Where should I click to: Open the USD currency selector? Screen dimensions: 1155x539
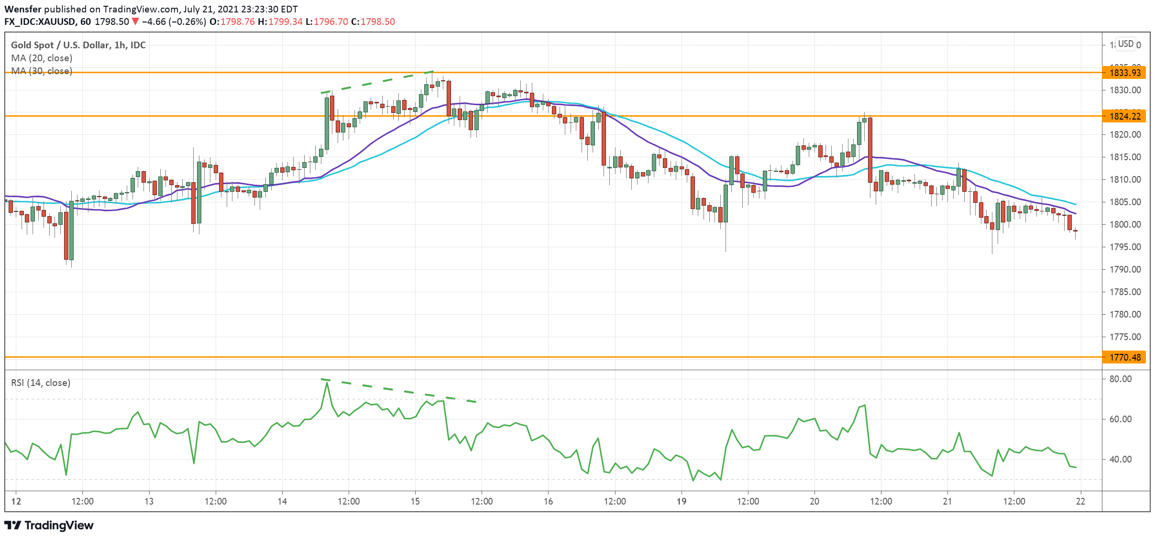click(x=1125, y=44)
